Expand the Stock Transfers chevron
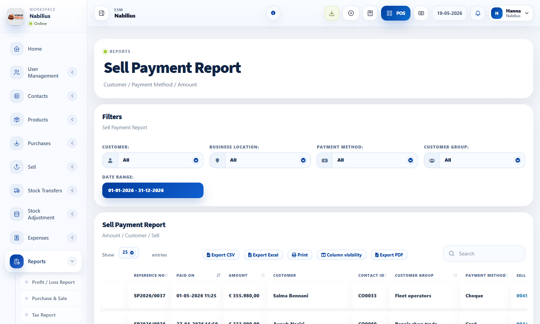540x324 pixels. pyautogui.click(x=72, y=190)
